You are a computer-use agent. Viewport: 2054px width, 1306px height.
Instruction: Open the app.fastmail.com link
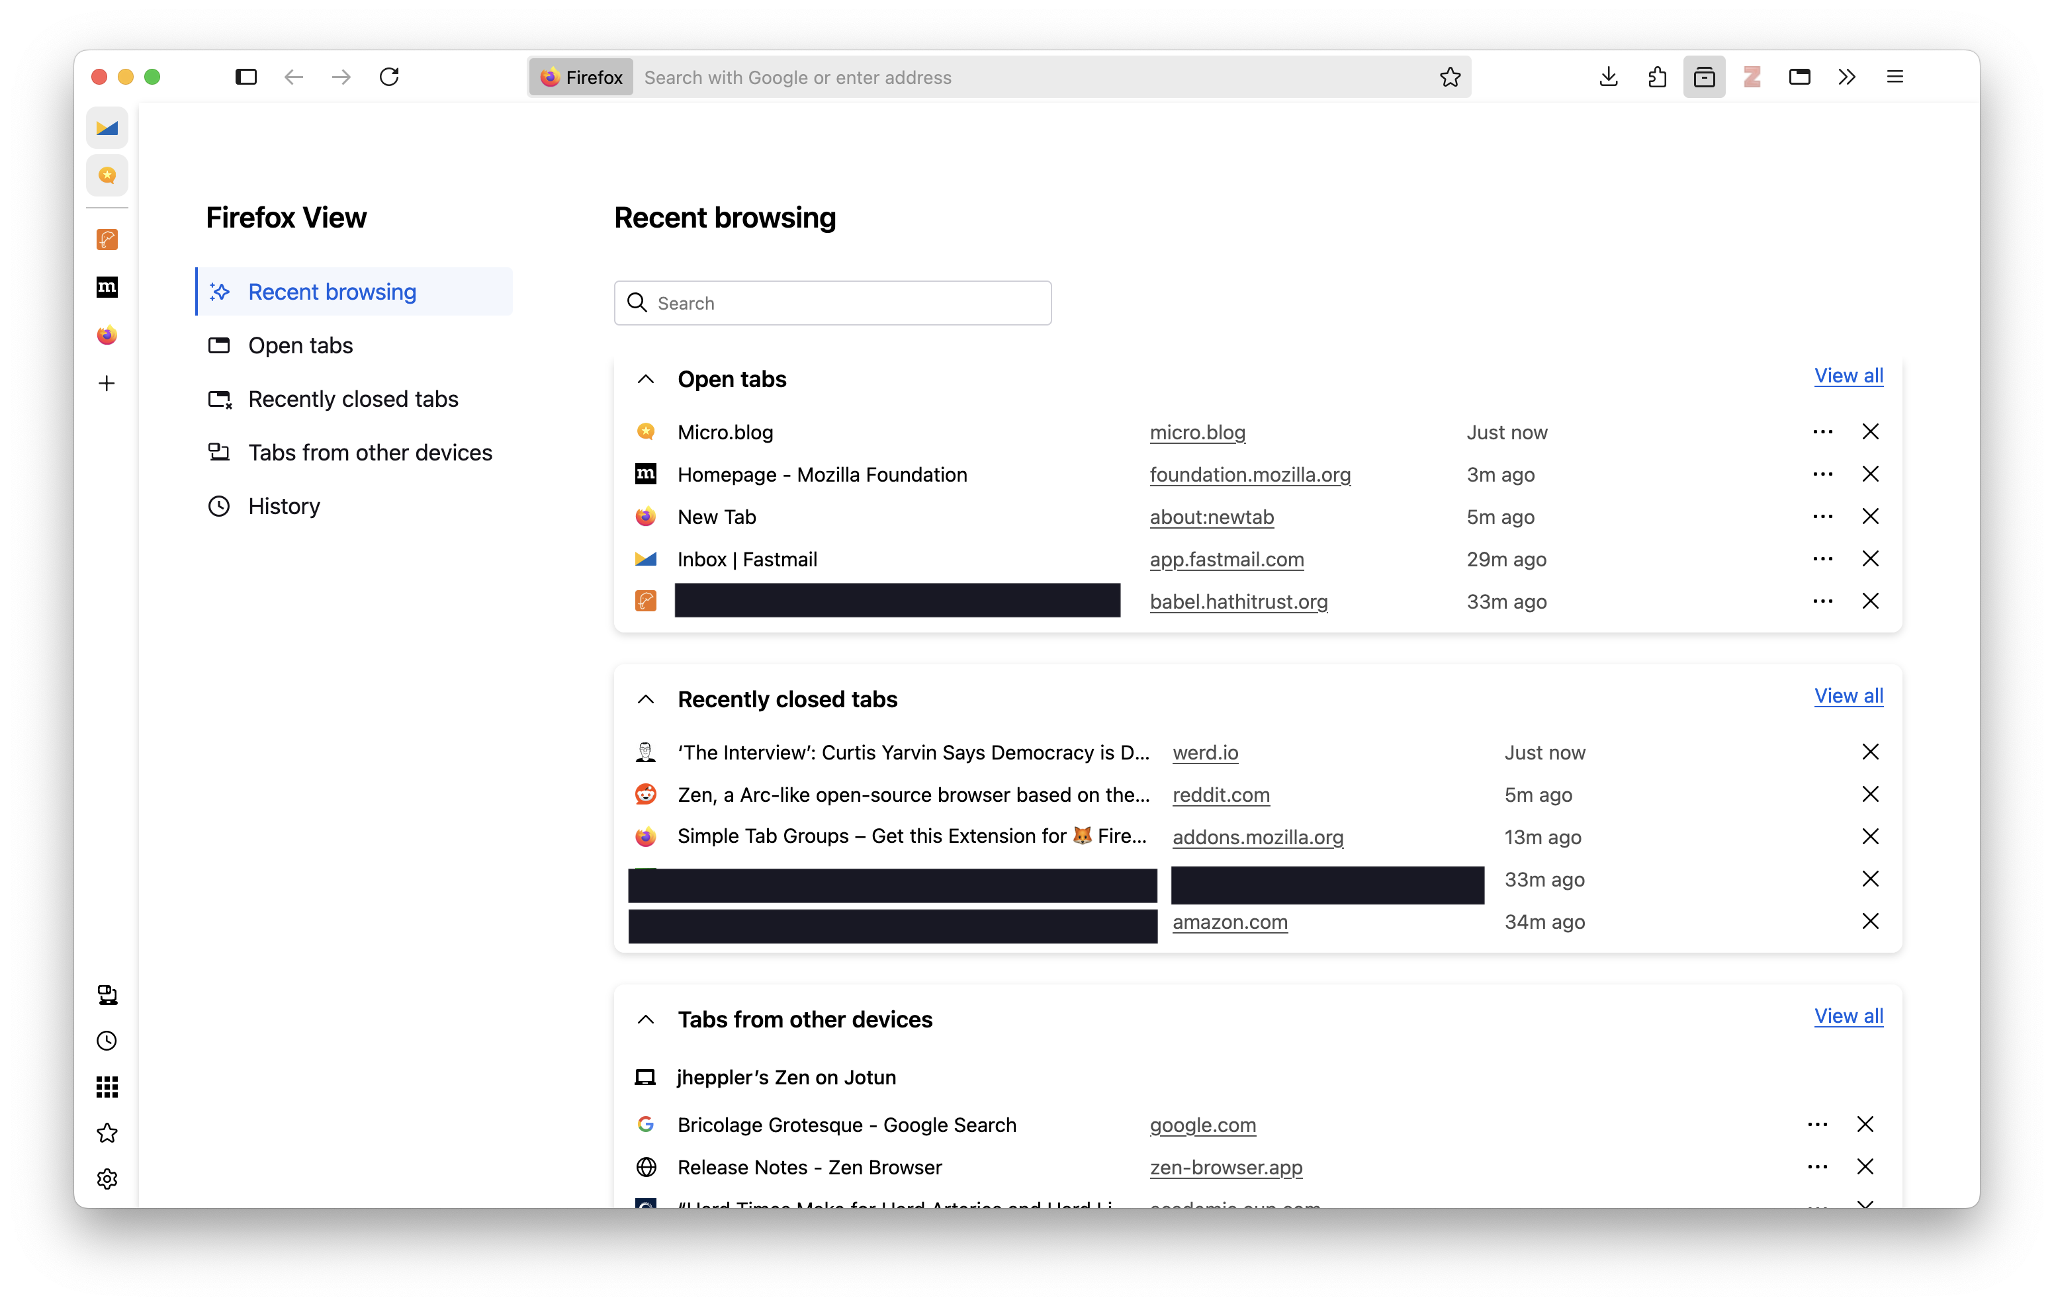coord(1227,560)
